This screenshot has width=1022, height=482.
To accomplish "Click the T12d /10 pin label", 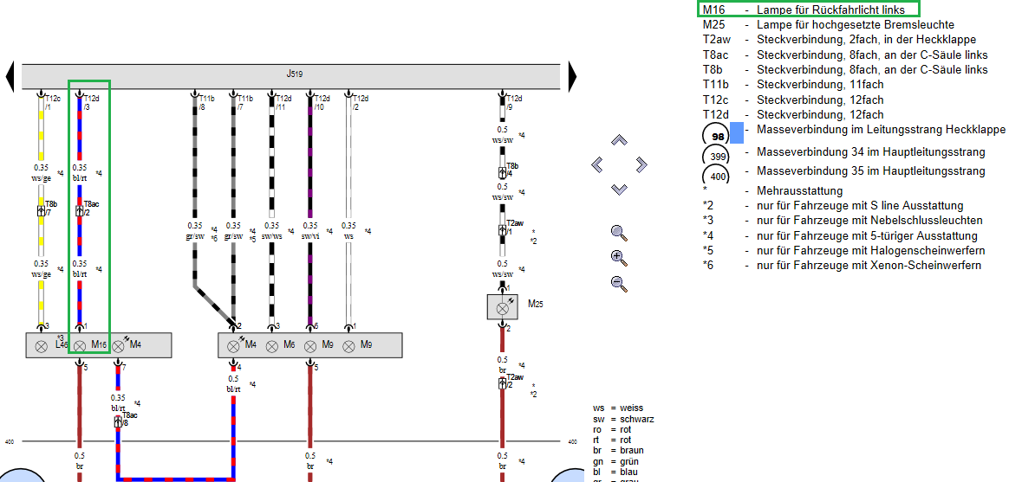I will 322,102.
